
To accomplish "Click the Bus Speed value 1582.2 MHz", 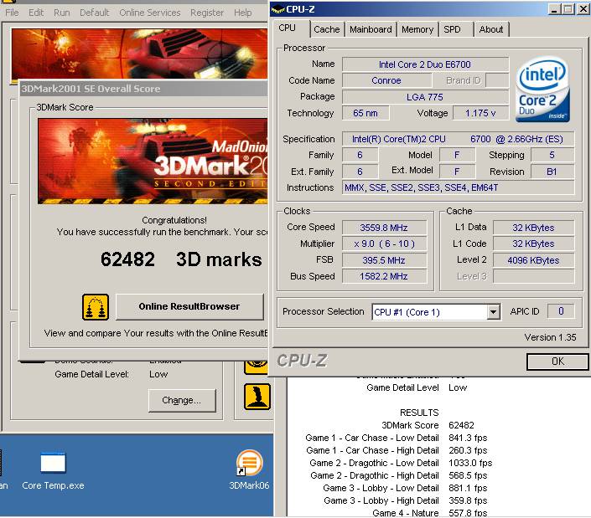I will pyautogui.click(x=384, y=276).
